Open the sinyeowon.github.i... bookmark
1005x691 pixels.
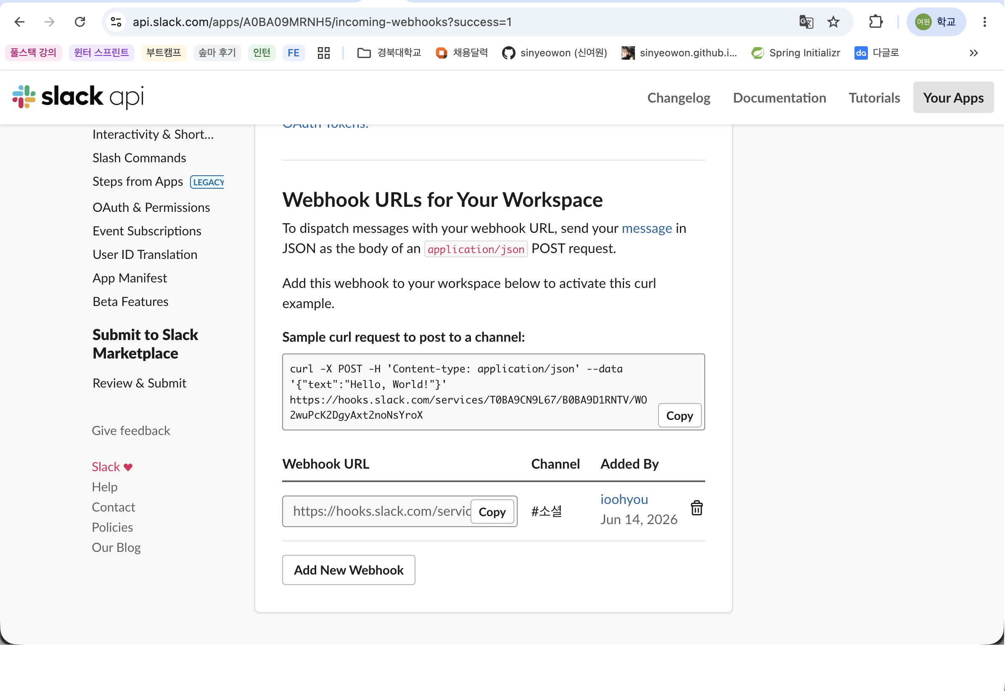pos(679,53)
